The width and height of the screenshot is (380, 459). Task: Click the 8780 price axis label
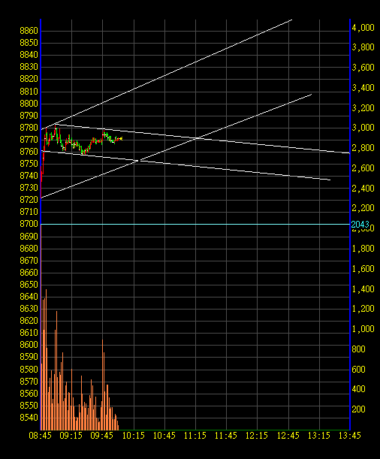point(29,128)
